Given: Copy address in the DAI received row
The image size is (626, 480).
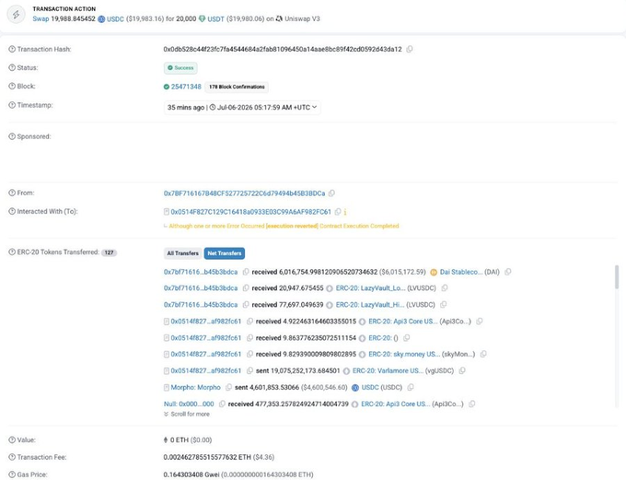Looking at the screenshot, I should click(246, 272).
